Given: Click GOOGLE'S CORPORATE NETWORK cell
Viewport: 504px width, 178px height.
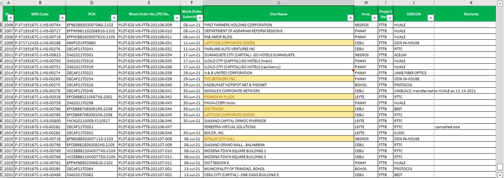Looking at the screenshot, I should click(278, 91).
